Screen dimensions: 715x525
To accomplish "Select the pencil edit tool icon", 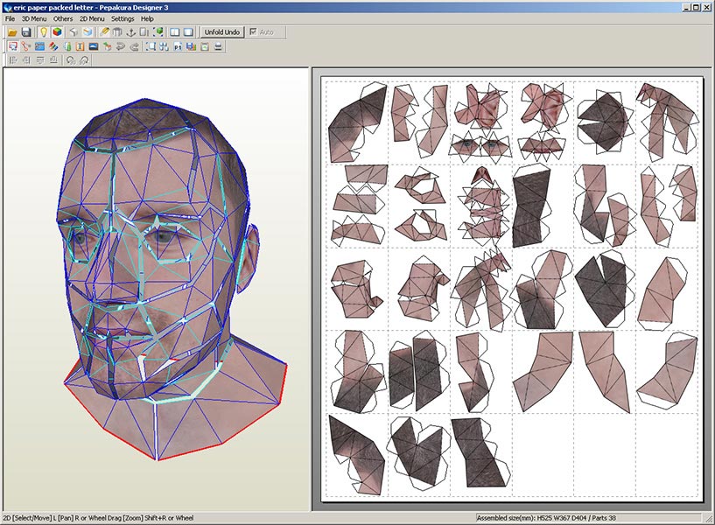I will coord(105,32).
